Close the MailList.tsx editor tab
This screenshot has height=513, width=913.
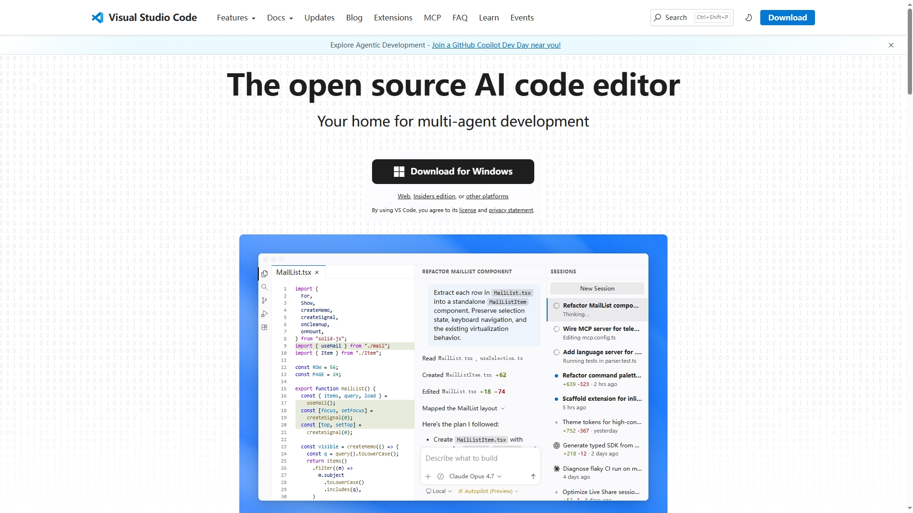(x=317, y=272)
